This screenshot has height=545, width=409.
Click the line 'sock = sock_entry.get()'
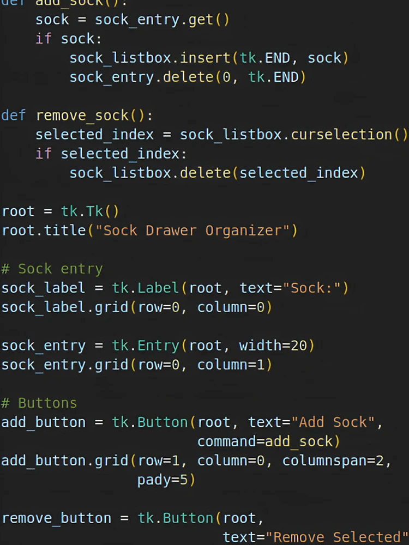click(133, 20)
